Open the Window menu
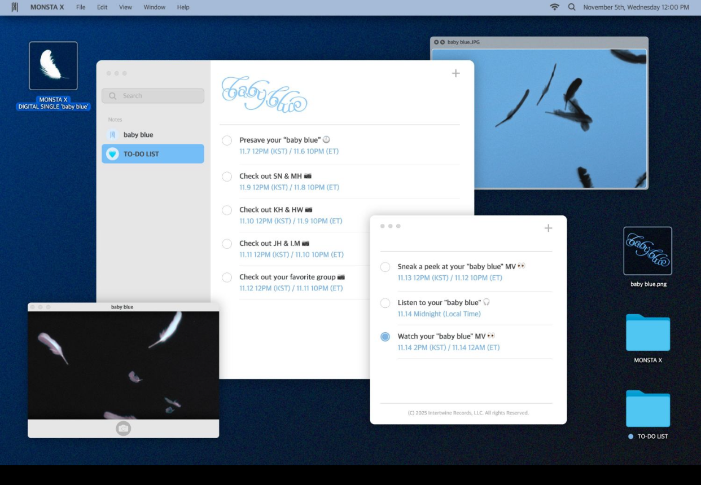This screenshot has height=485, width=701. point(154,7)
